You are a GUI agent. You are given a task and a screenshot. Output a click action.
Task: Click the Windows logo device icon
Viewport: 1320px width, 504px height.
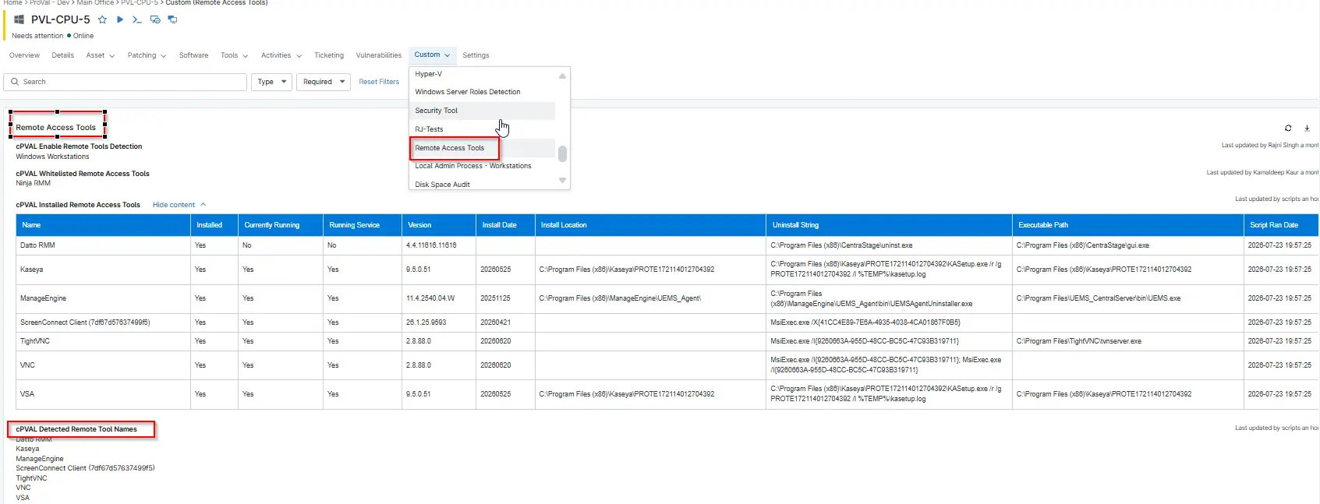coord(19,19)
